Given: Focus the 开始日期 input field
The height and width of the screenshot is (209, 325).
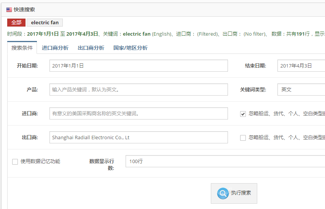Looking at the screenshot, I should pos(139,66).
